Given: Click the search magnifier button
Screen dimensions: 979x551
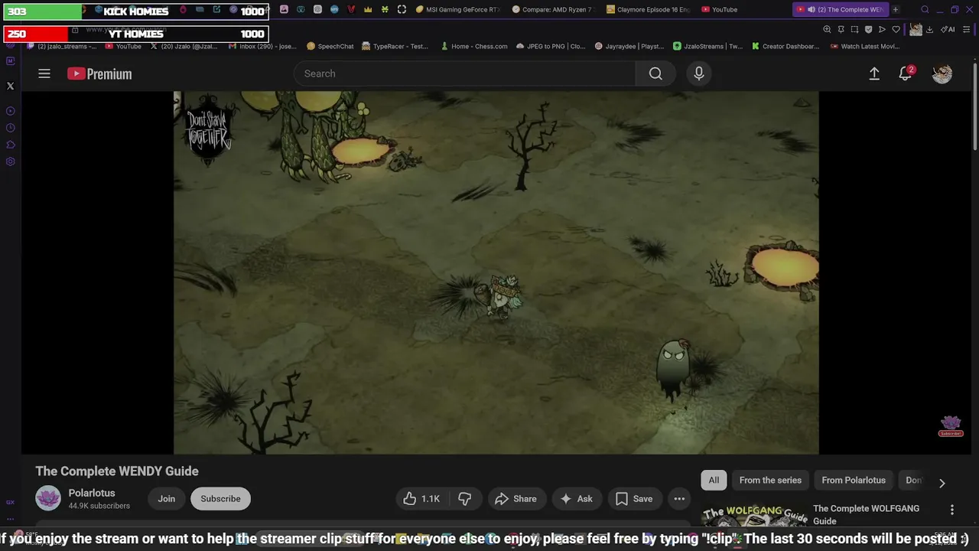Looking at the screenshot, I should (655, 73).
